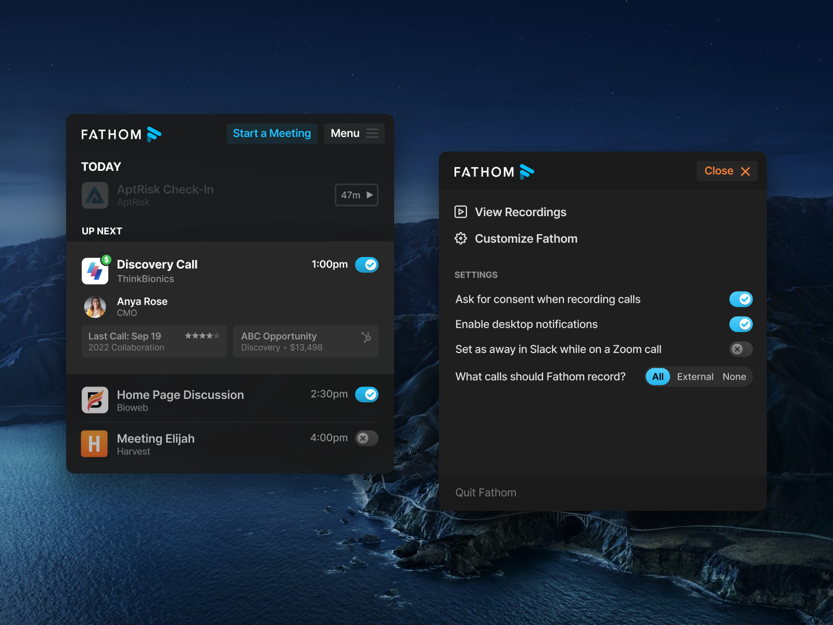Viewport: 833px width, 625px height.
Task: Open Customize Fathom
Action: pyautogui.click(x=526, y=238)
